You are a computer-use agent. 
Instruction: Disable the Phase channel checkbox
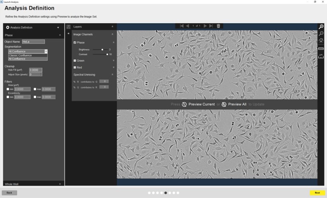click(x=75, y=42)
